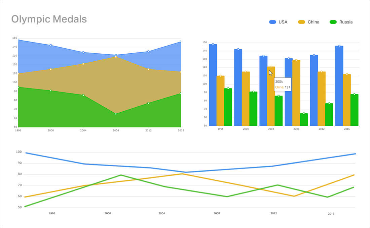Select USA's 2000 data point in area chart
Viewport: 370px width, 228px height.
pyautogui.click(x=50, y=45)
